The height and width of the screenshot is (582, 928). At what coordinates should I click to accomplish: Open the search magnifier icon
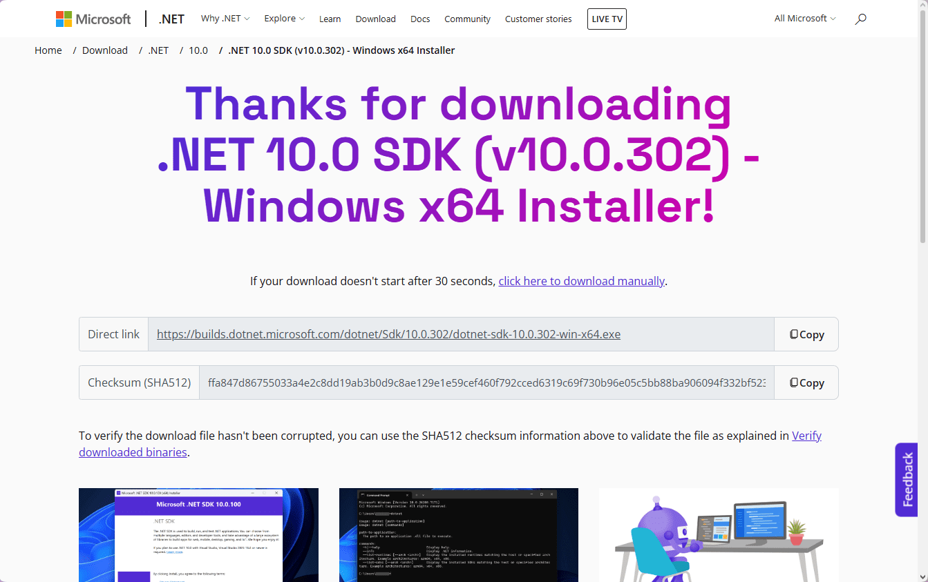pos(860,19)
